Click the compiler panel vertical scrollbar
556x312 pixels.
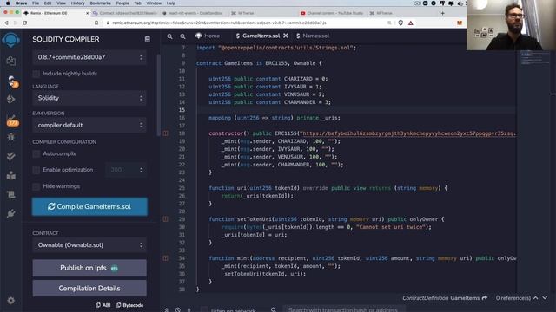click(158, 95)
